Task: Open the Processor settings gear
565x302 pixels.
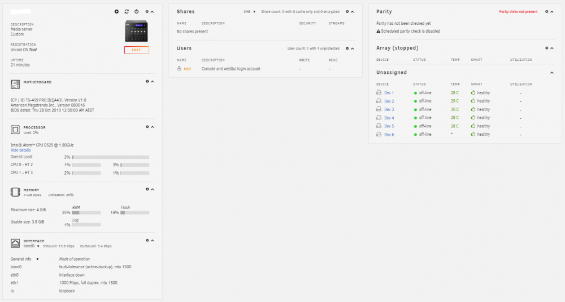Action: pos(147,127)
